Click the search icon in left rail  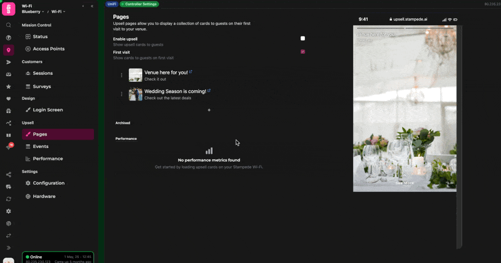click(x=9, y=26)
